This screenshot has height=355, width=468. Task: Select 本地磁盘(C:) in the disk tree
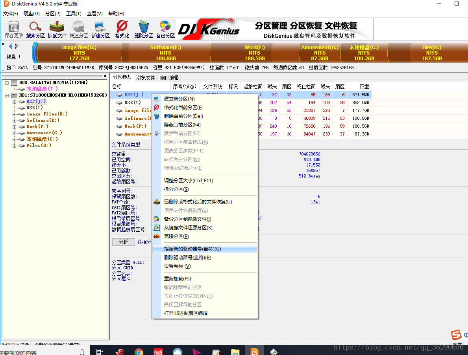[x=42, y=139]
